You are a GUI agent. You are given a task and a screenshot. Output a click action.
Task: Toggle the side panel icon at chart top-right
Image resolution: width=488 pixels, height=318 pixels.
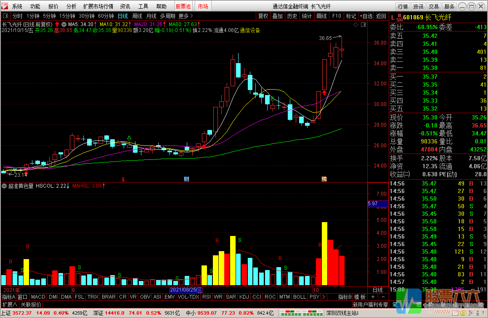(x=363, y=24)
